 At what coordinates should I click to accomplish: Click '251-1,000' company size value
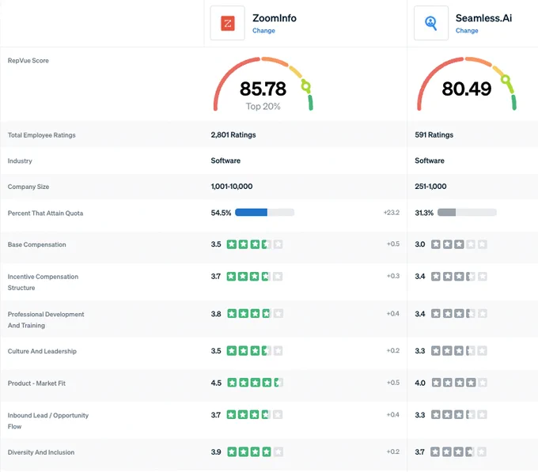[x=430, y=186]
